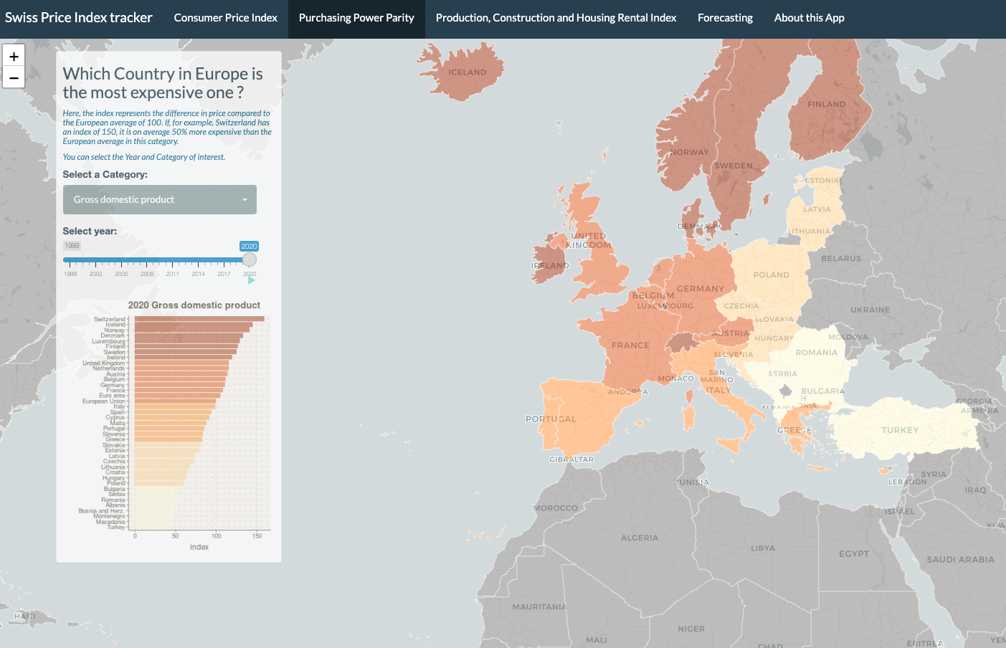The image size is (1006, 648).
Task: Choose a category from the Select a Category menu
Action: 159,199
